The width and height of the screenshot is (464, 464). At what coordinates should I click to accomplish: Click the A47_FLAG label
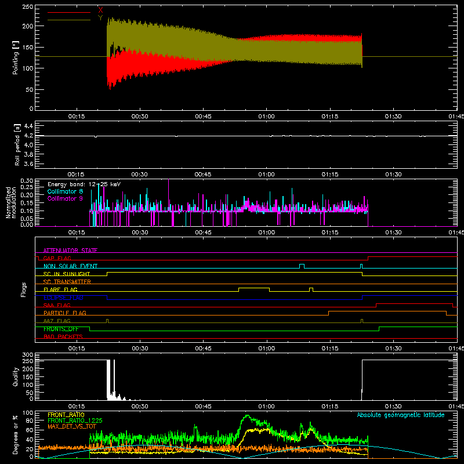click(x=57, y=321)
